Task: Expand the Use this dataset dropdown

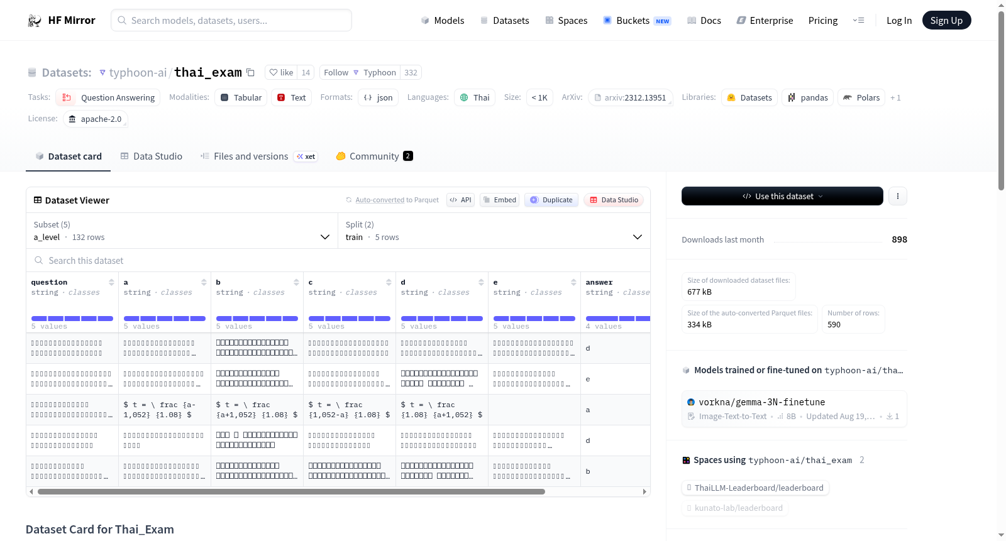Action: [x=782, y=196]
